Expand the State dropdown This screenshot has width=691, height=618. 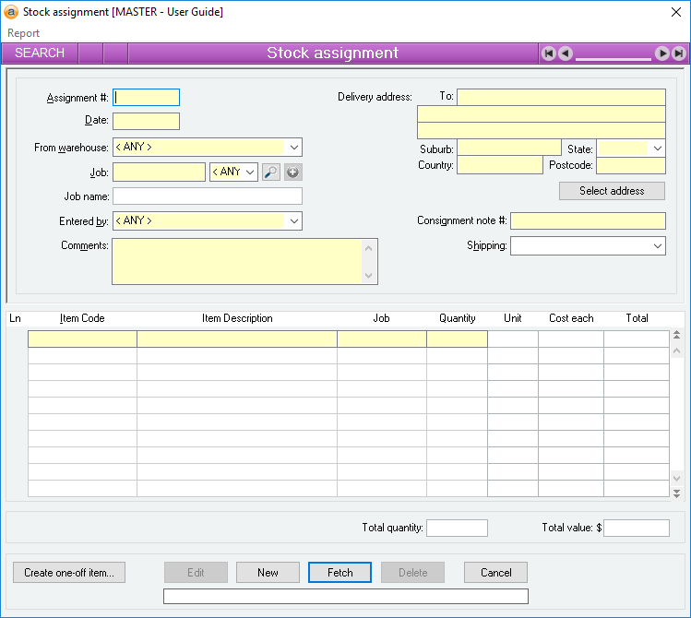(657, 149)
